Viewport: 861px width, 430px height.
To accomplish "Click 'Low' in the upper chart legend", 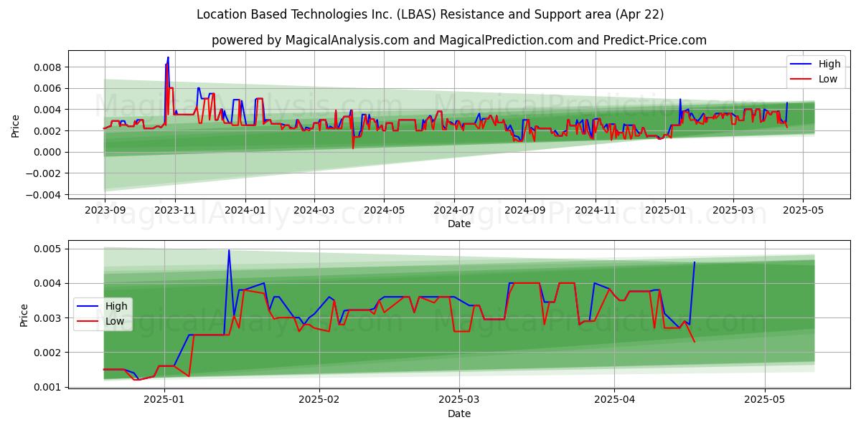I will [x=827, y=80].
